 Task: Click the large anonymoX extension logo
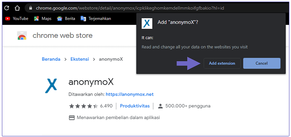coord(51,86)
